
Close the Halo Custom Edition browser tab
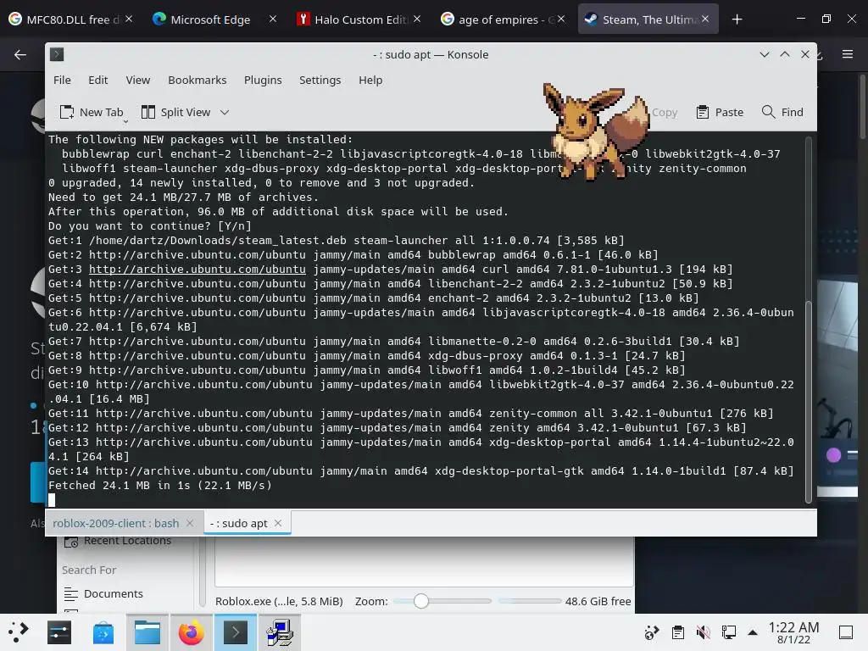pos(417,19)
